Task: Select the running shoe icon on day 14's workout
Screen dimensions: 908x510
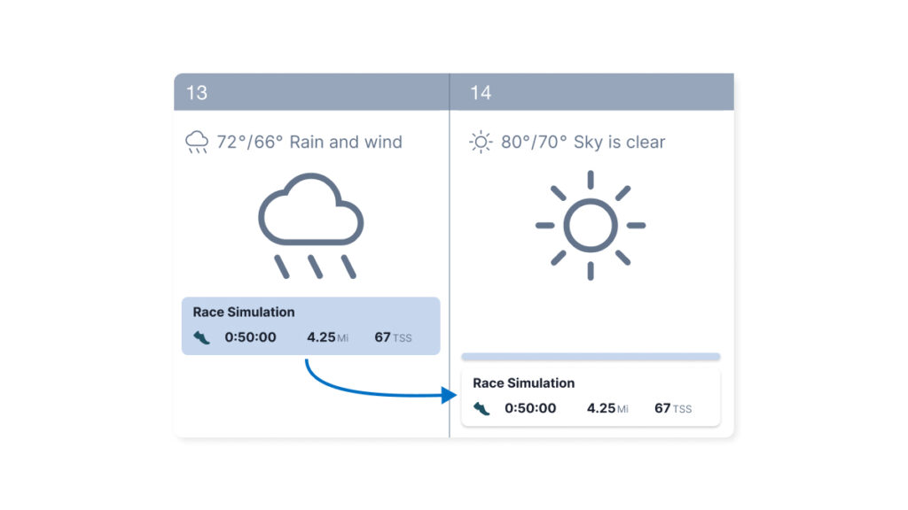Action: coord(483,408)
